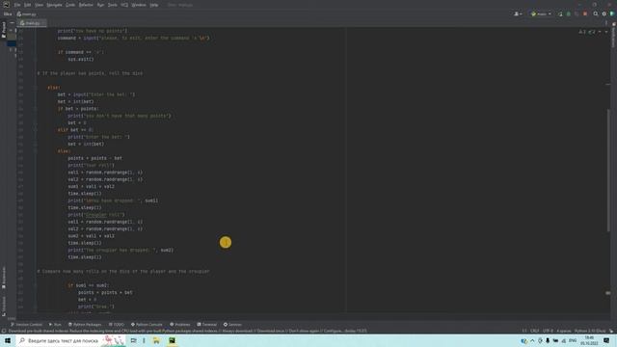Click the green toolbox icon at top right
Screen dimensions: 617x347
point(612,13)
